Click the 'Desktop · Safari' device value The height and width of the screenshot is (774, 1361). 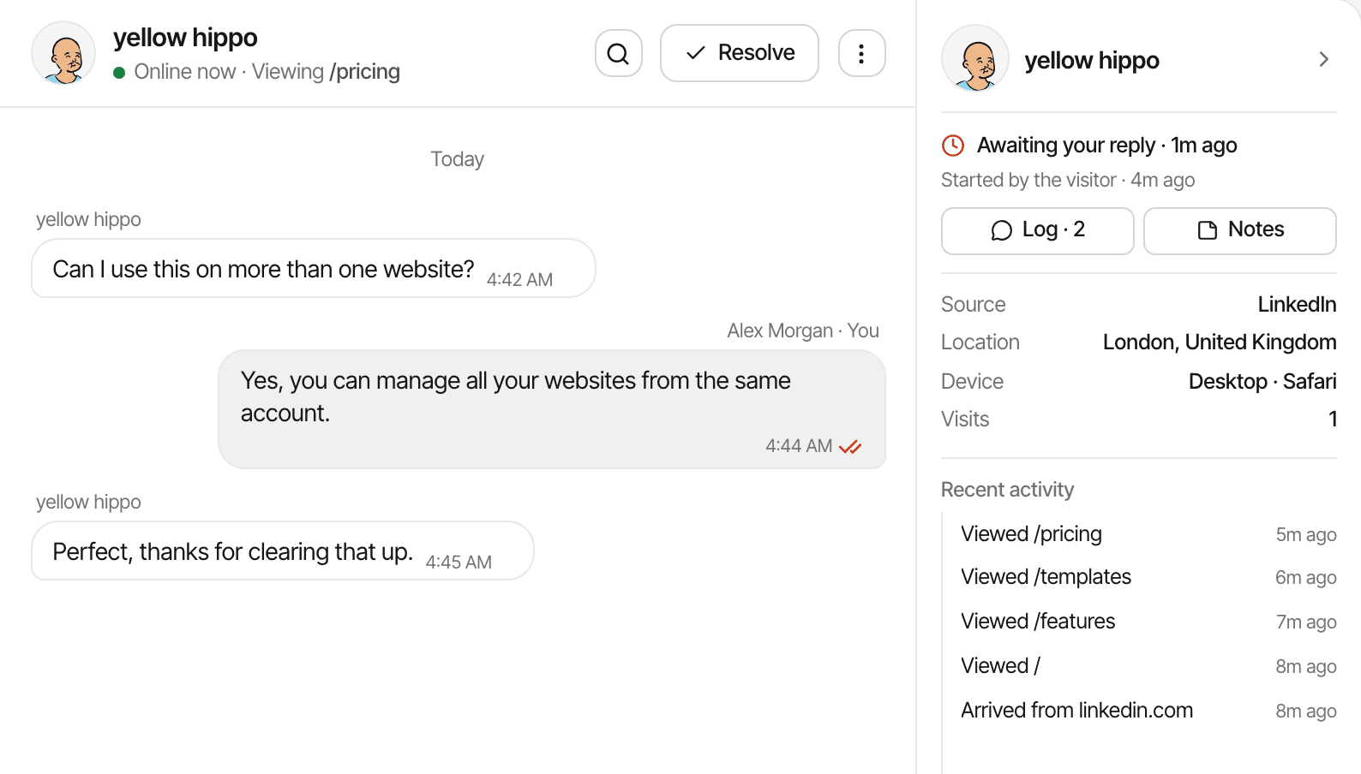coord(1262,382)
